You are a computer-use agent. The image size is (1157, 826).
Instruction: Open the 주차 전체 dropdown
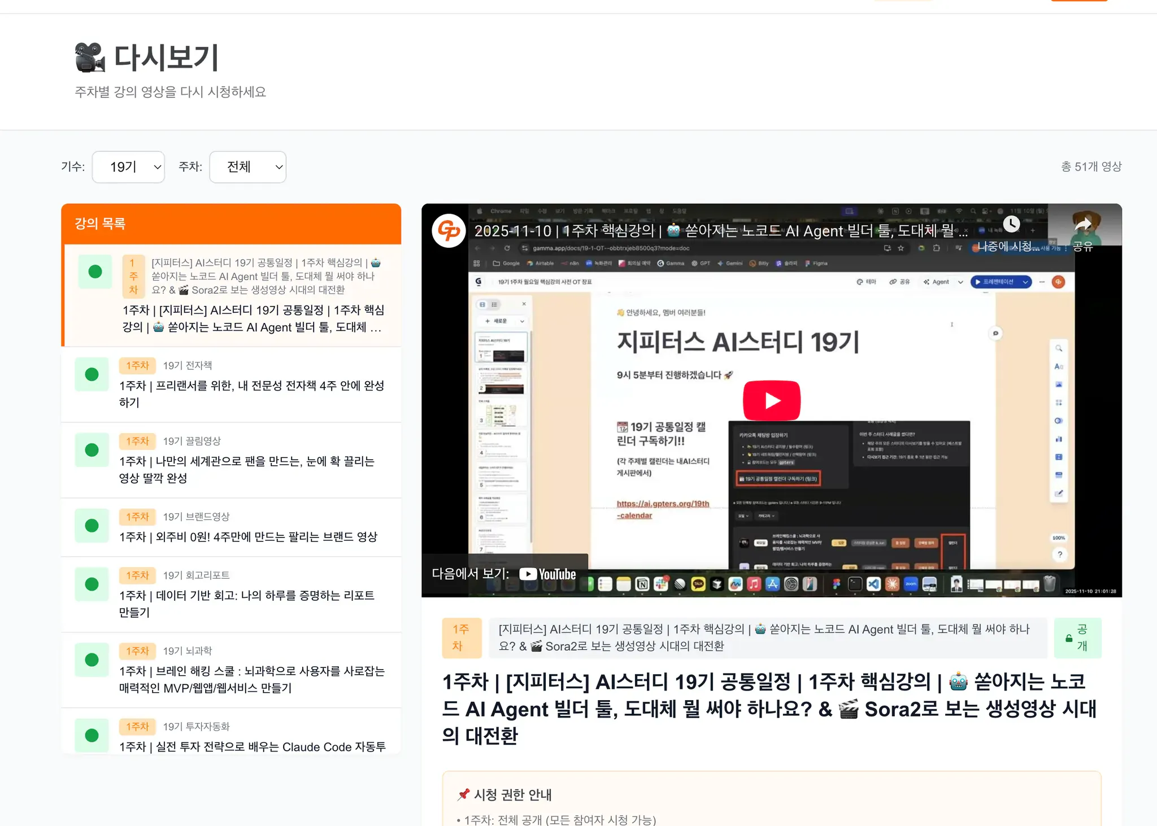click(x=247, y=167)
